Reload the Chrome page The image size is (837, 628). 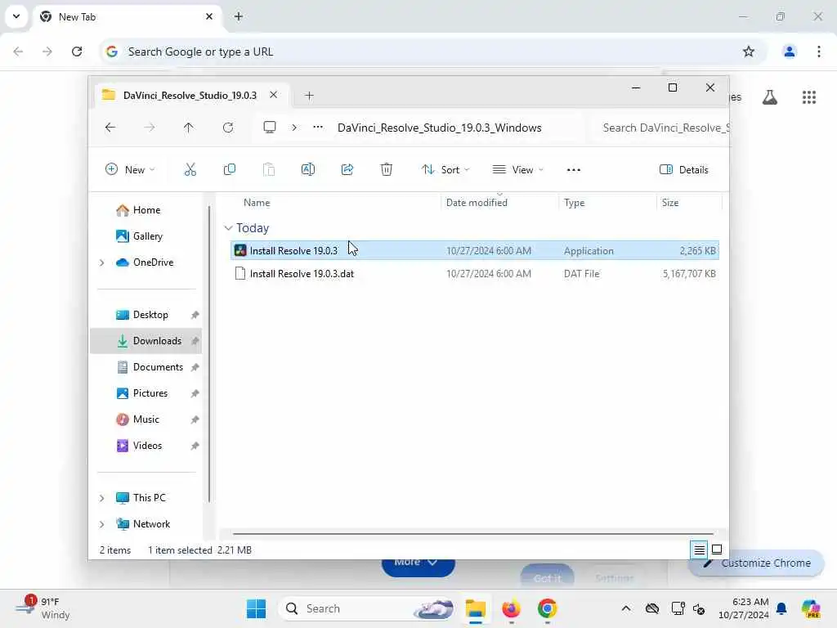[77, 52]
